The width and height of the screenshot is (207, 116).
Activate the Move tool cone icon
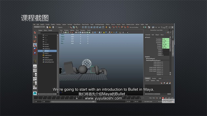click(35, 45)
